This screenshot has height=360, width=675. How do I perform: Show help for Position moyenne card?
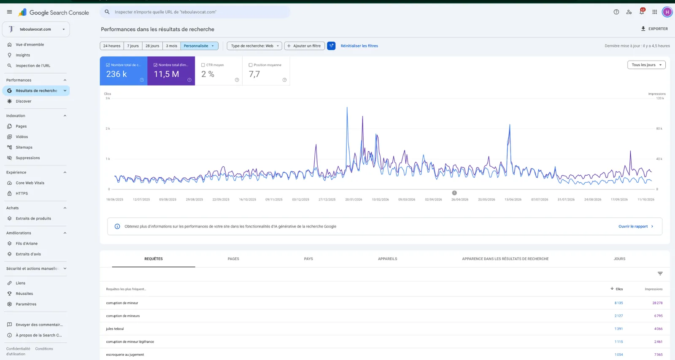(x=284, y=80)
